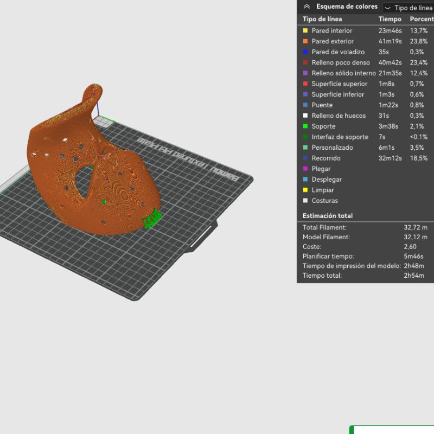Screen dimensions: 434x434
Task: Toggle the yellow Limpiar option
Action: (x=305, y=190)
